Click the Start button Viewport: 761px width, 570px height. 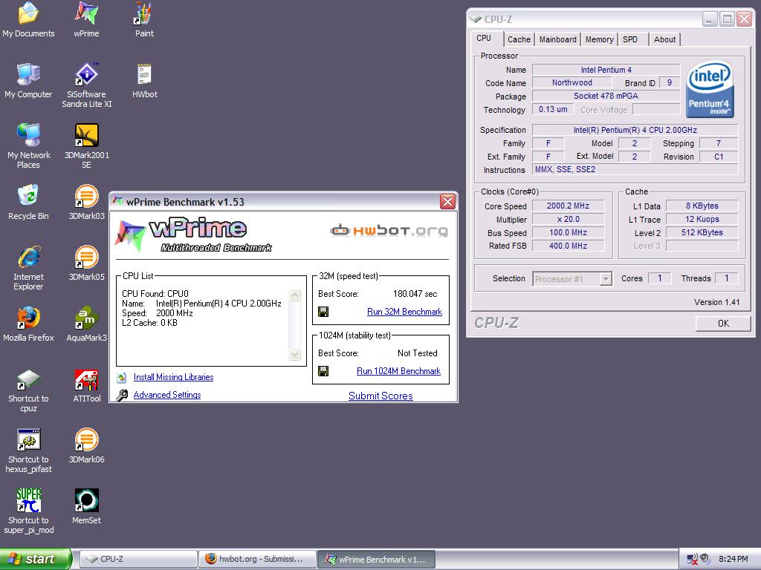pyautogui.click(x=36, y=559)
